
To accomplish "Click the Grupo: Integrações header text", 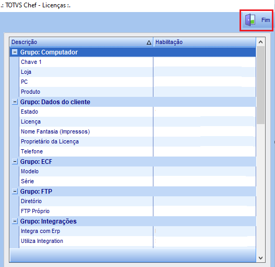I will 49,221.
